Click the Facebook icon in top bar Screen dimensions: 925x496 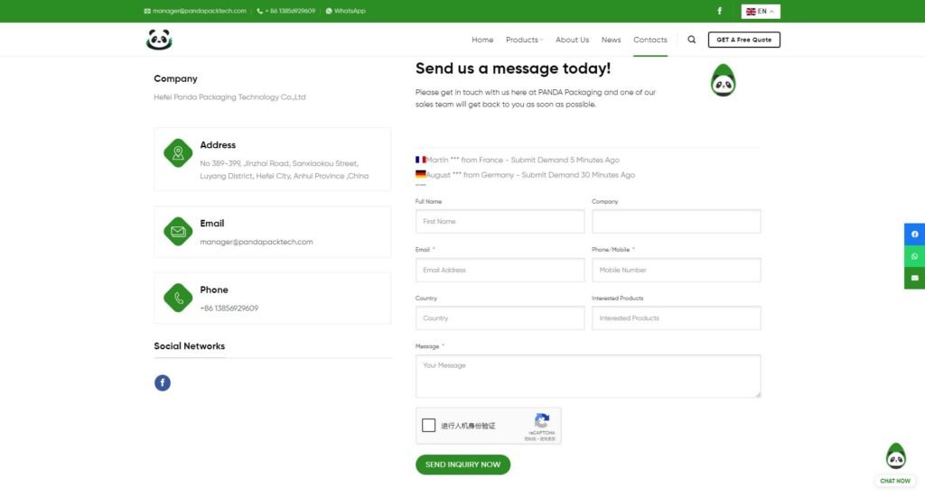[x=719, y=11]
